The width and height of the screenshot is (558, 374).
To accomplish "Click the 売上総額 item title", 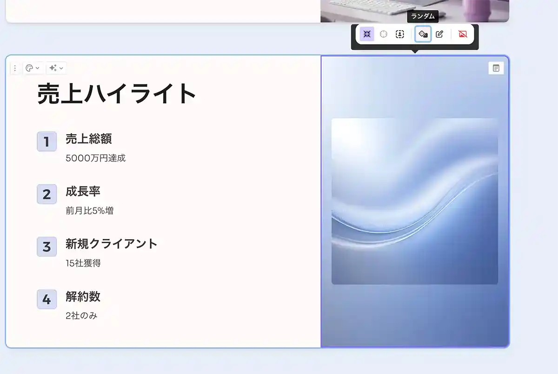I will click(89, 138).
